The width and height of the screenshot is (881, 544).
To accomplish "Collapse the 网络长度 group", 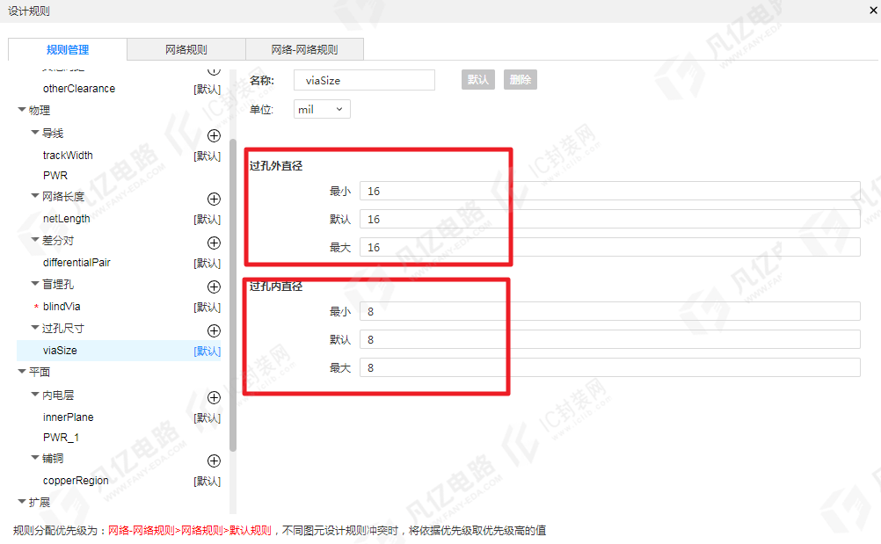I will pyautogui.click(x=35, y=195).
